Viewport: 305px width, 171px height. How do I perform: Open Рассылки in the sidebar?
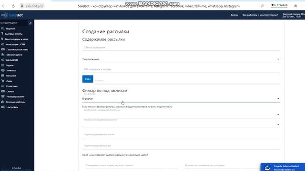pos(11,76)
